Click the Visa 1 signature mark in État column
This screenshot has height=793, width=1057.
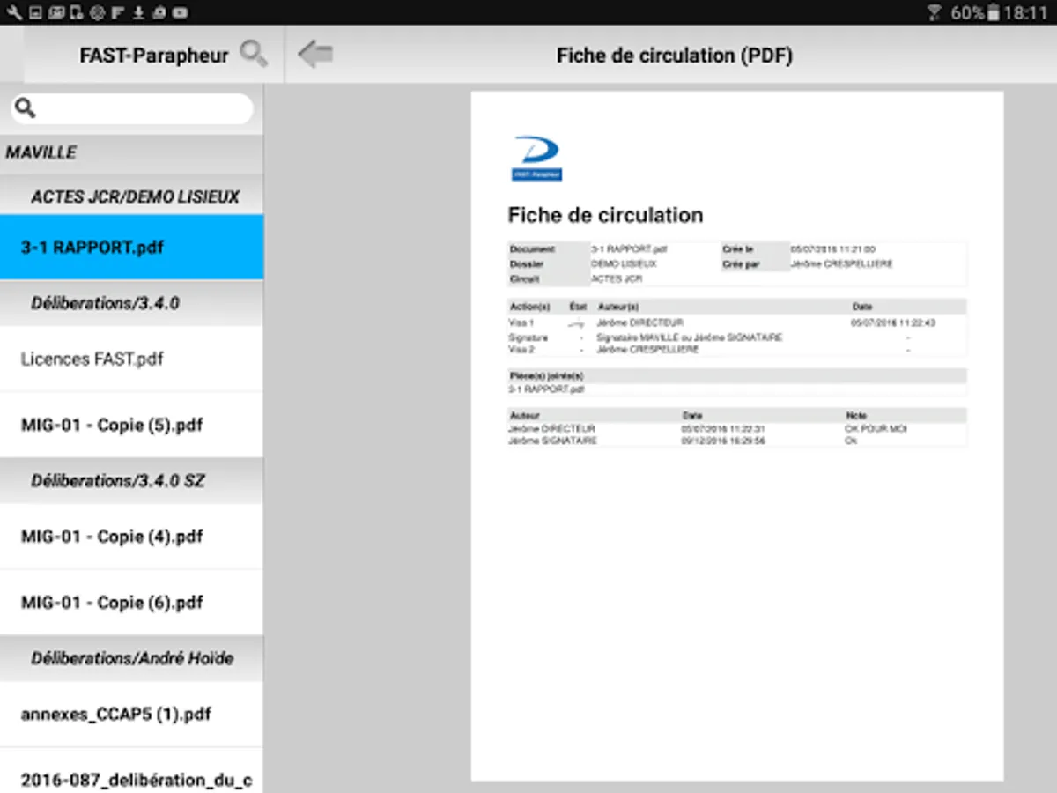point(577,324)
